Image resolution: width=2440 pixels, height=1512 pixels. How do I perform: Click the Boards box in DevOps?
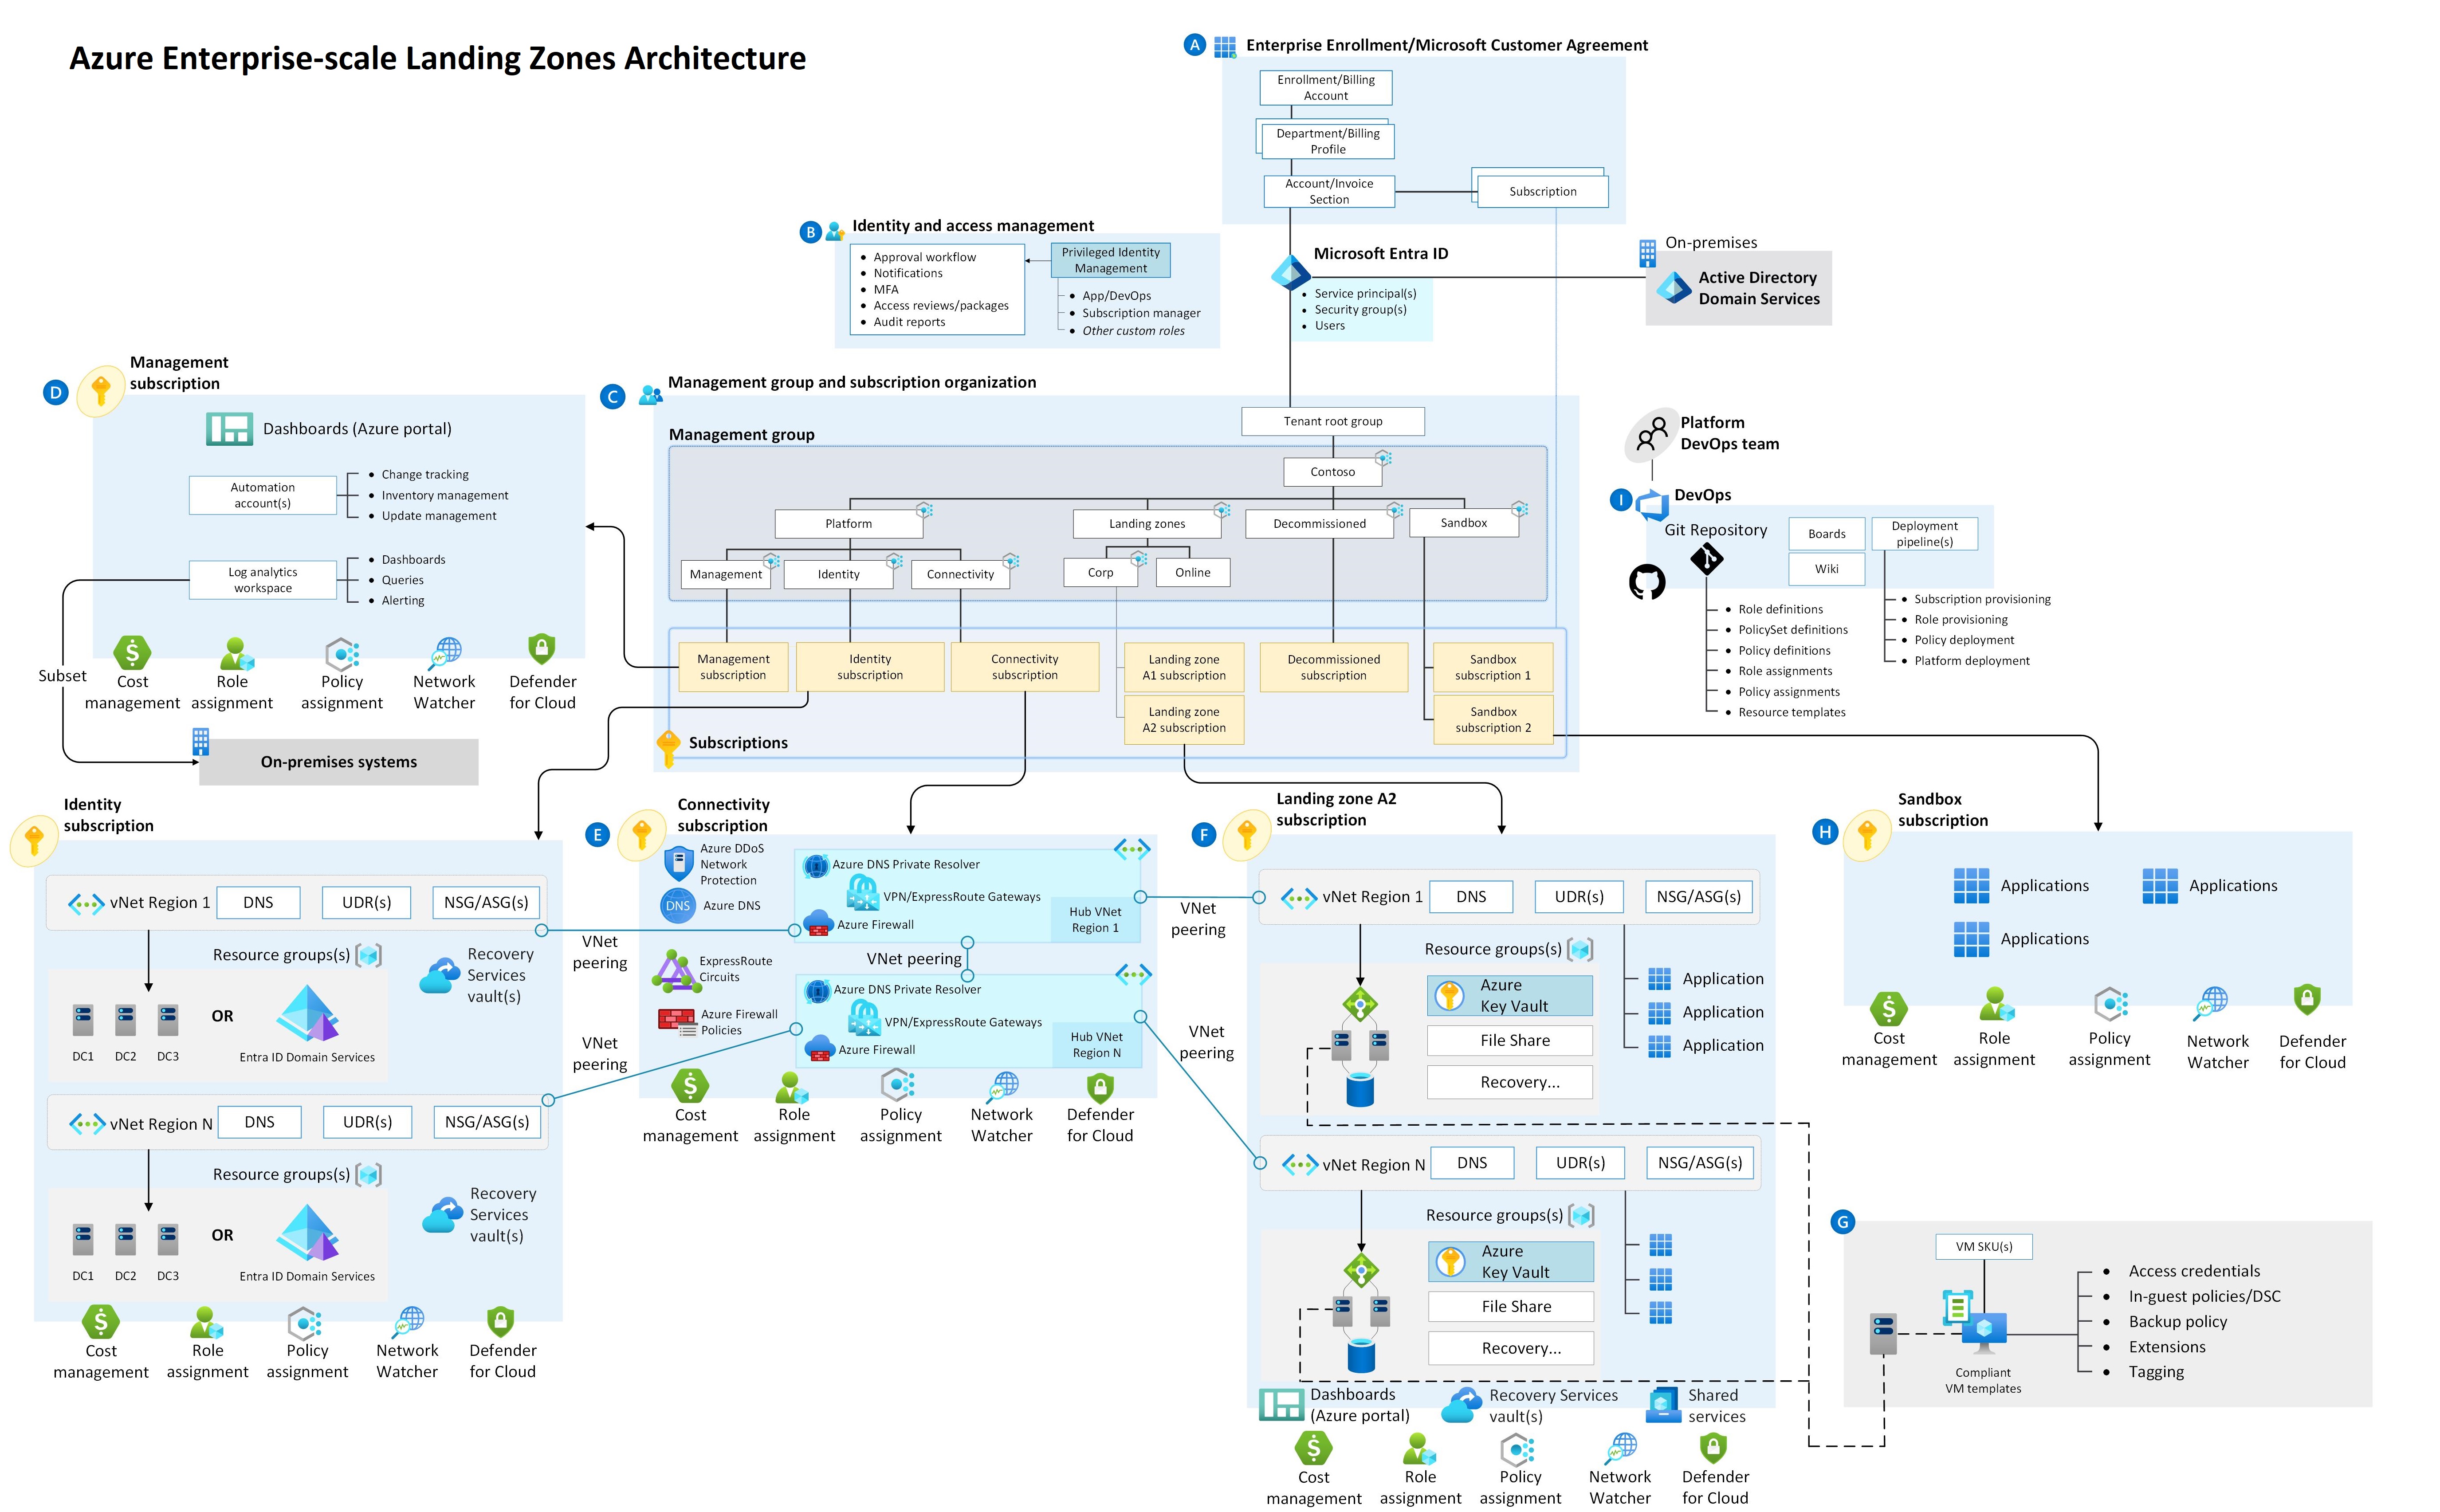click(x=1826, y=534)
